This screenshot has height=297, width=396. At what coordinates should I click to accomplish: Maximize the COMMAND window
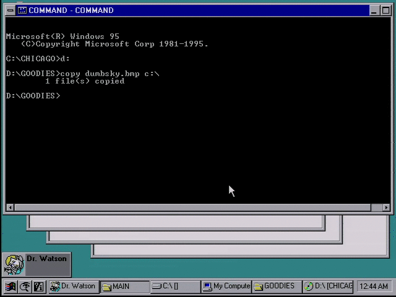(385, 11)
